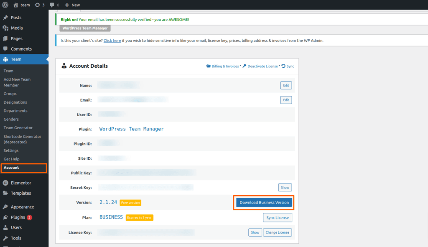Click the 'Free version' orange badge
This screenshot has height=247, width=428.
(130, 203)
